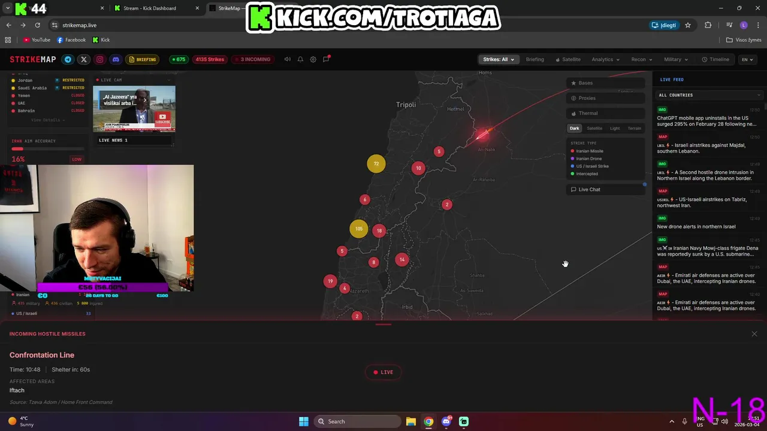
Task: Open the Facebook bookmark
Action: click(x=71, y=40)
